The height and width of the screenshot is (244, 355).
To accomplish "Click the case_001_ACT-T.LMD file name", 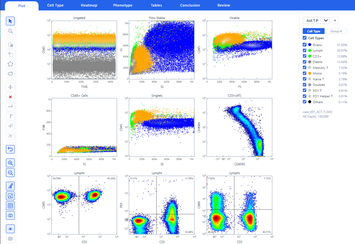I will [317, 112].
